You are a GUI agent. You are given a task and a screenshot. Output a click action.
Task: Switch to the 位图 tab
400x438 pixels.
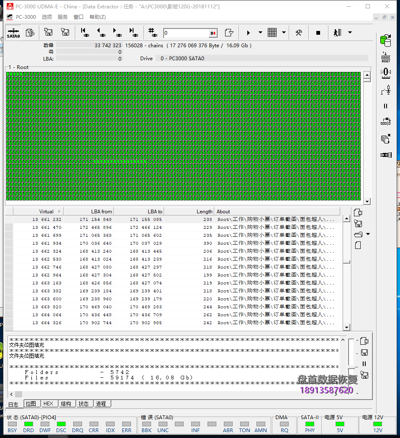pyautogui.click(x=31, y=404)
